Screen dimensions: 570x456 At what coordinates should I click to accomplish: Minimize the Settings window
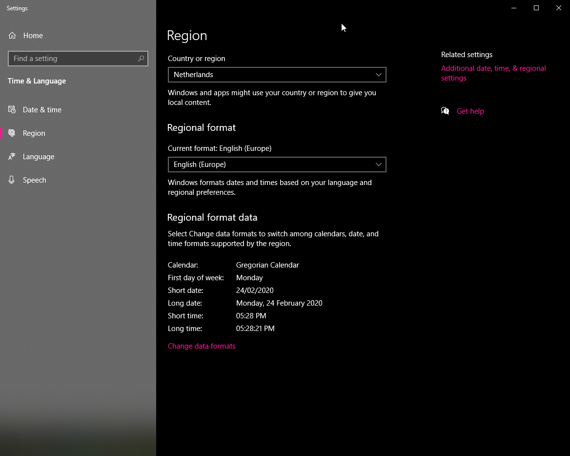coord(514,8)
